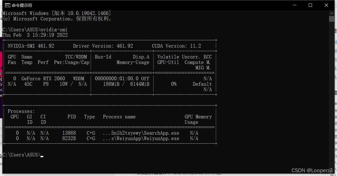Click the Command Prompt title bar icon

(x=8, y=5)
